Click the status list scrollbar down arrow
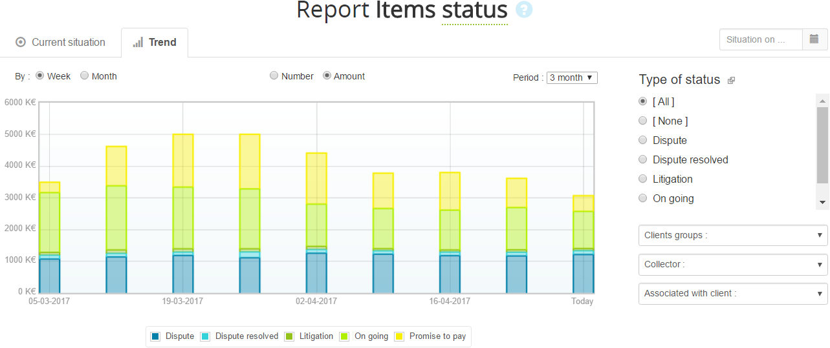This screenshot has width=830, height=348. 822,202
